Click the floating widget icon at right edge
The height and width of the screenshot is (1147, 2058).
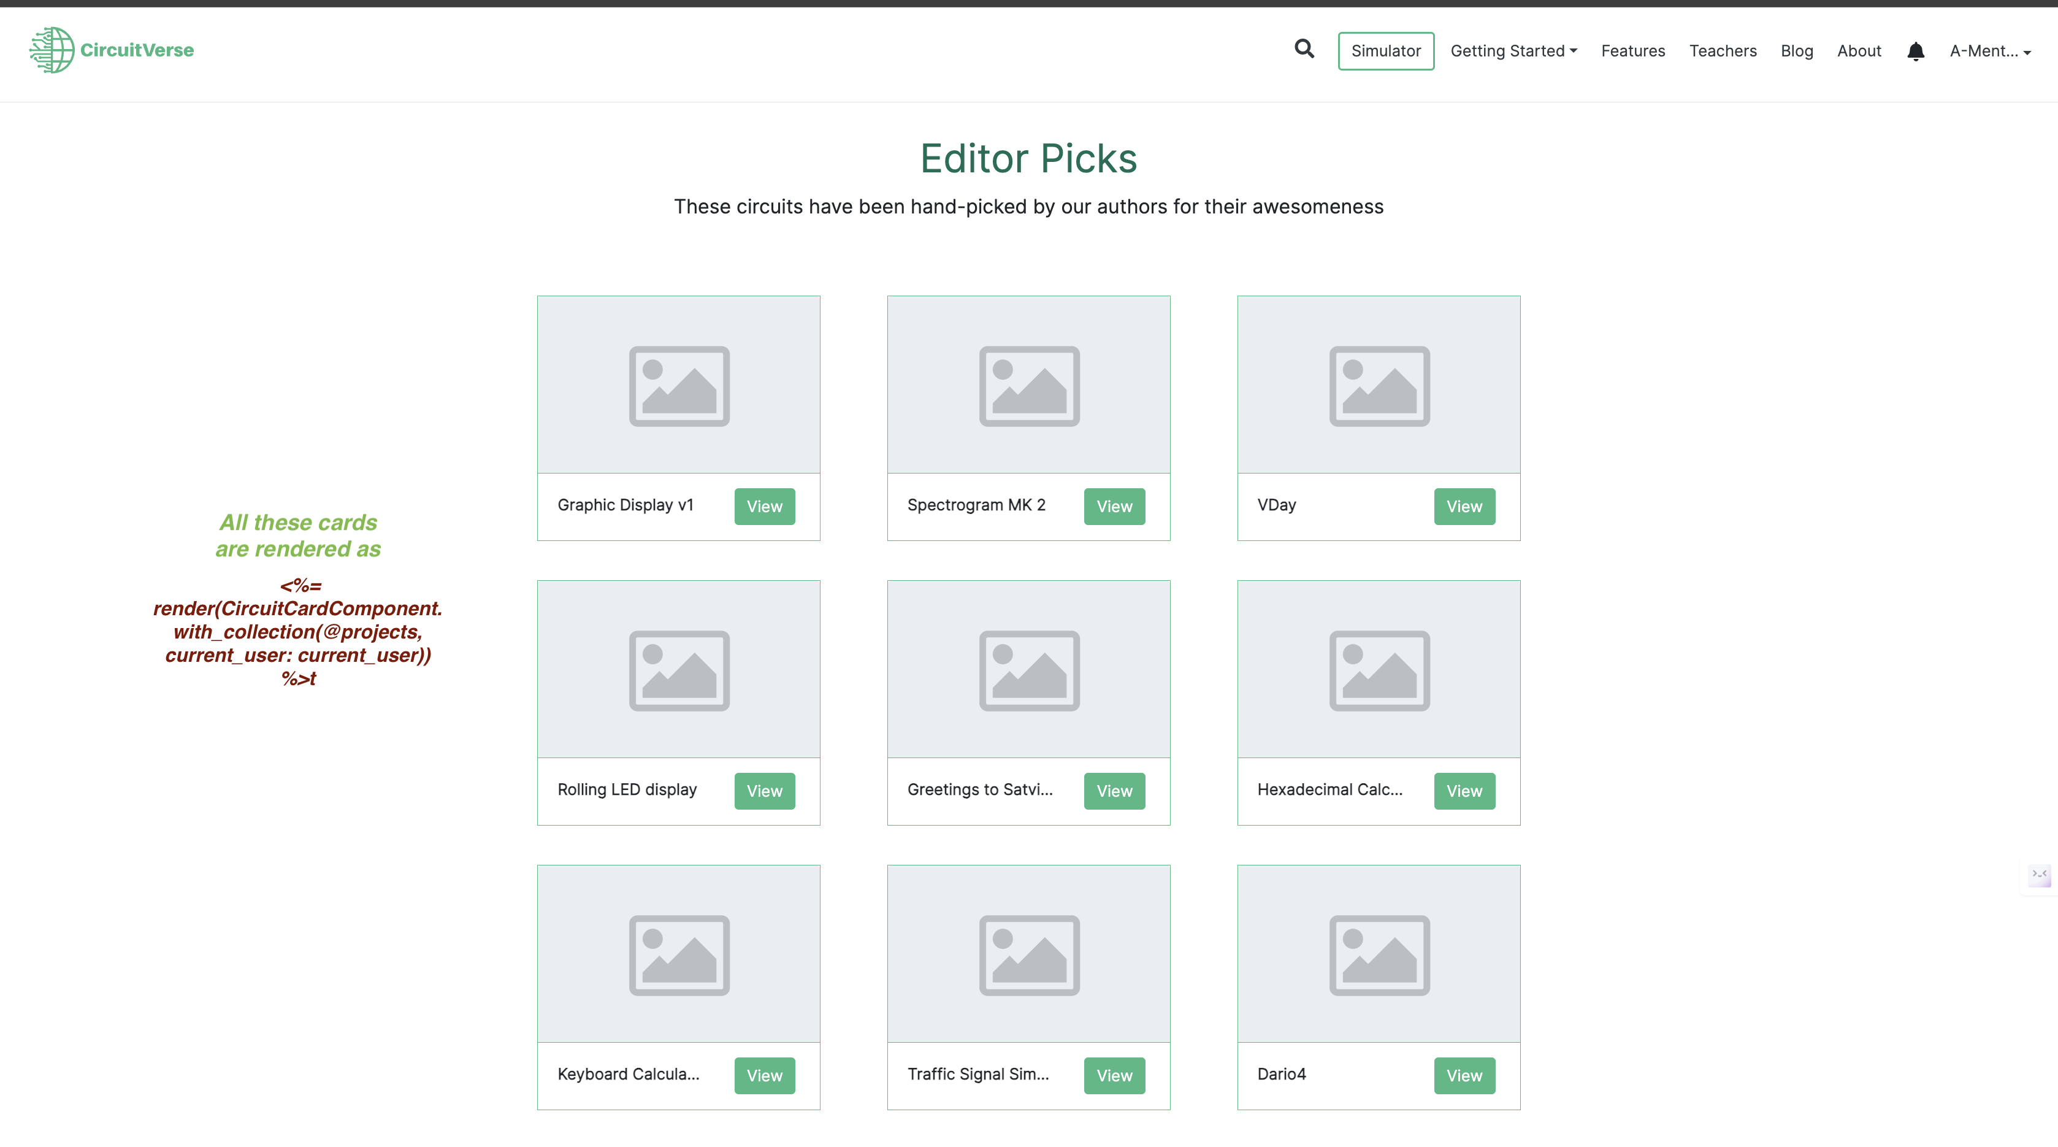click(2039, 875)
